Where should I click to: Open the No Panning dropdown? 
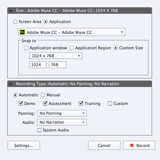[62, 113]
